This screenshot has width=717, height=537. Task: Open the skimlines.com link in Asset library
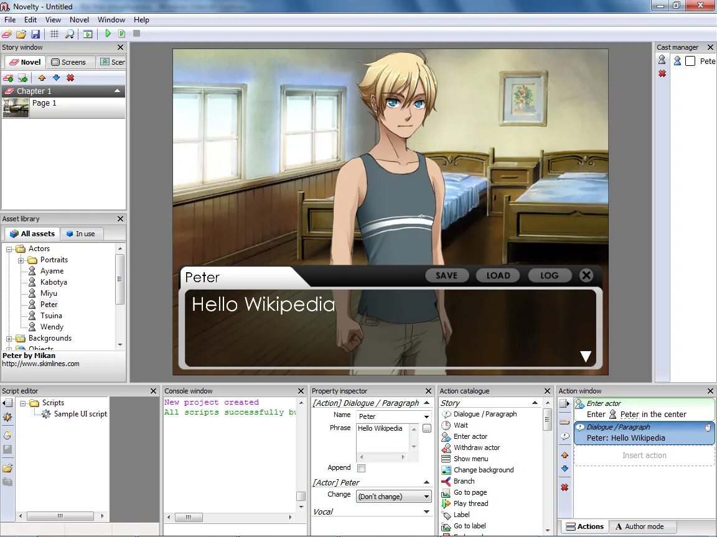(x=40, y=364)
